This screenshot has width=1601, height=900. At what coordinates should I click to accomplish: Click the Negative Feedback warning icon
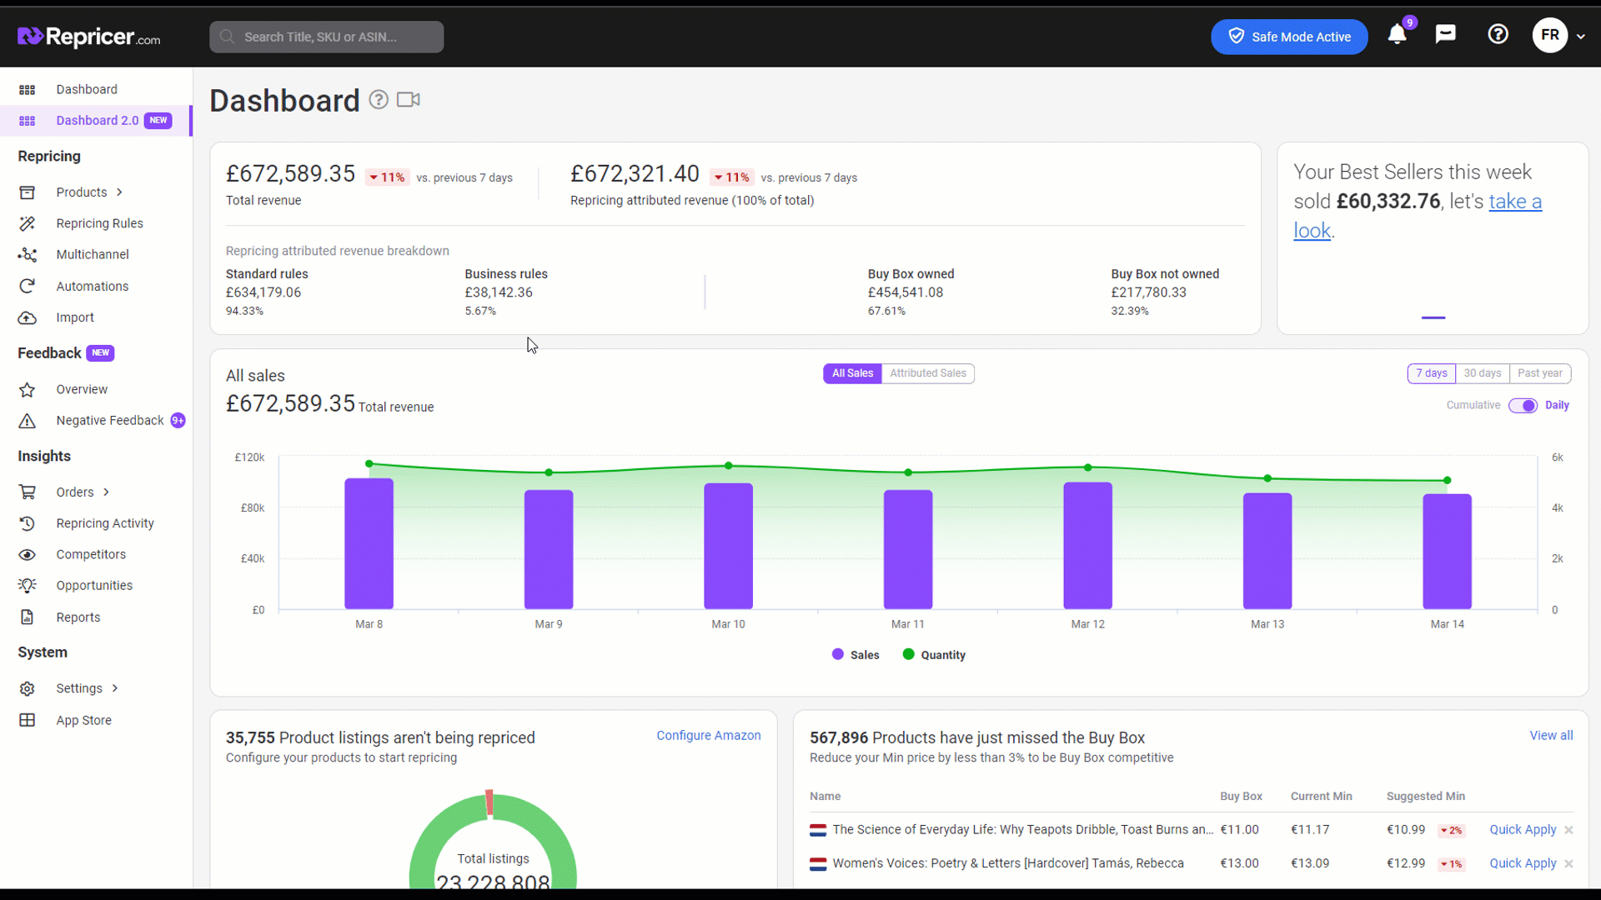coord(28,421)
